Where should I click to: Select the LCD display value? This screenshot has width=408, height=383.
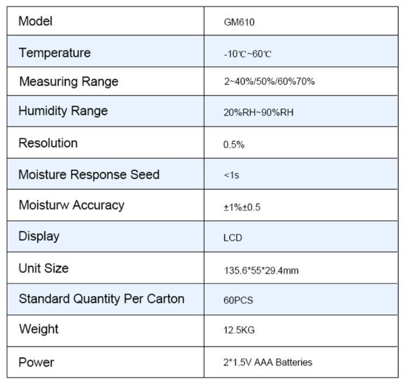(x=232, y=238)
